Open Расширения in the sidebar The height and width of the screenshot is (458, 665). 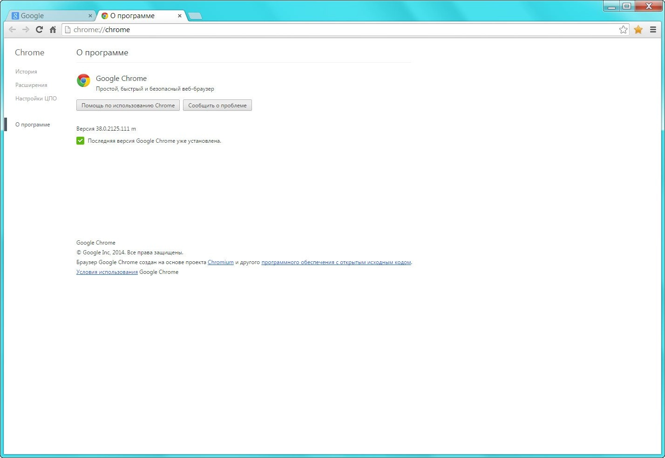[31, 85]
